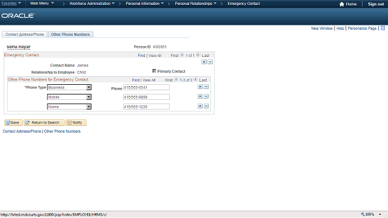The image size is (388, 218).
Task: Click the Oracle logo
Action: pyautogui.click(x=18, y=16)
